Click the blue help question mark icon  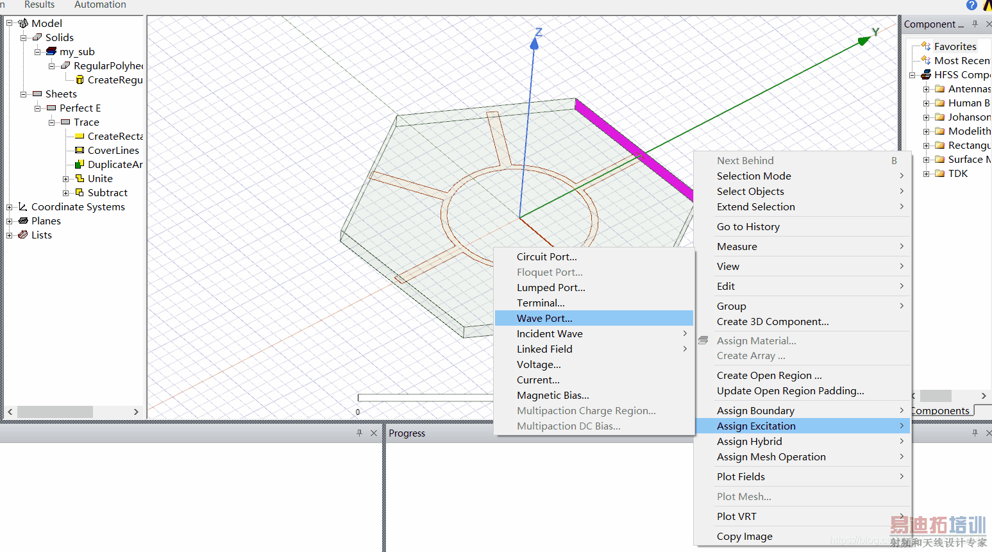pyautogui.click(x=971, y=5)
